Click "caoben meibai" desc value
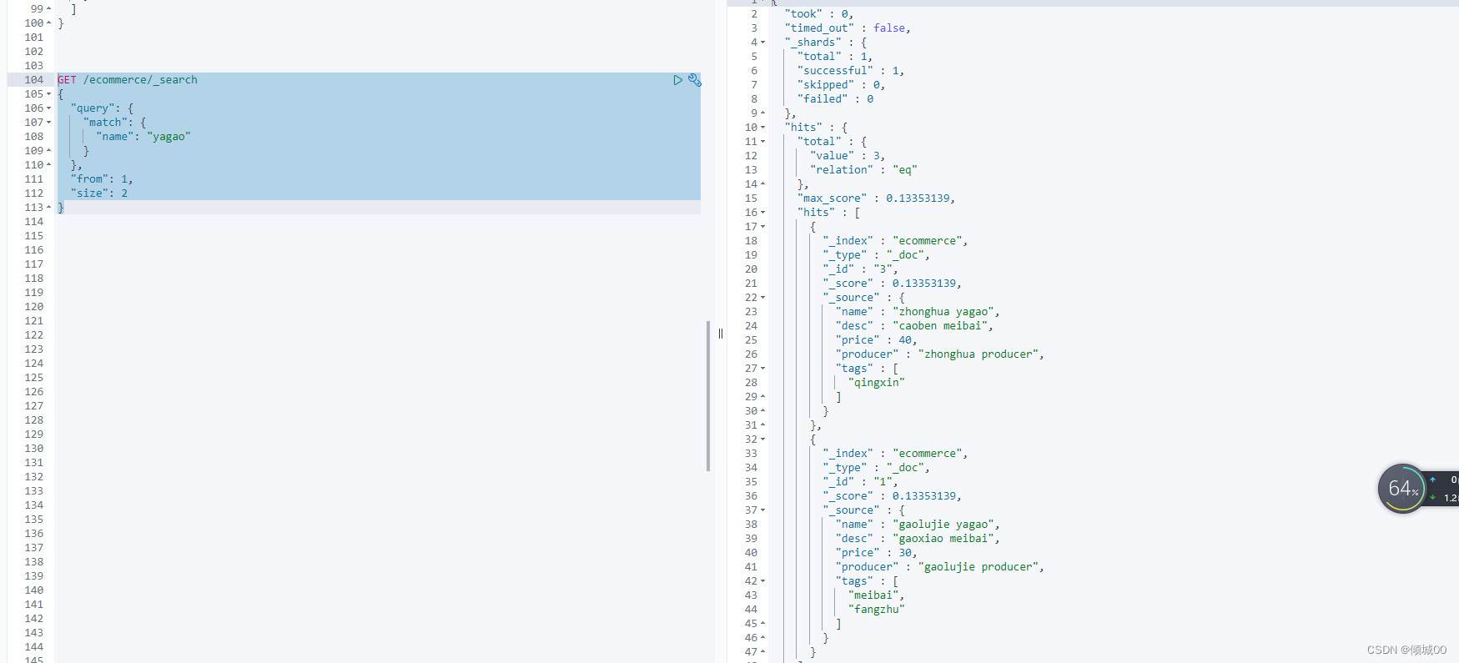The image size is (1459, 663). pos(942,326)
